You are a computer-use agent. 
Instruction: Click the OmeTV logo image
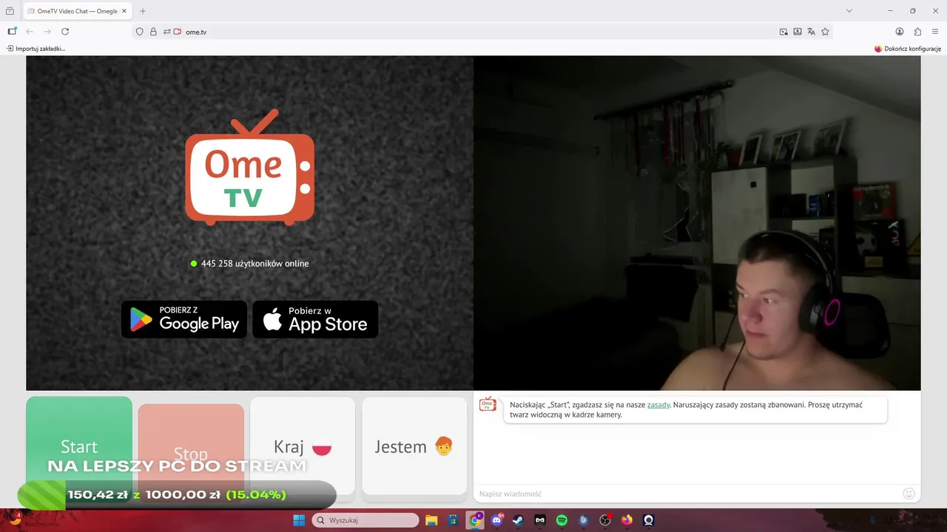pos(250,167)
